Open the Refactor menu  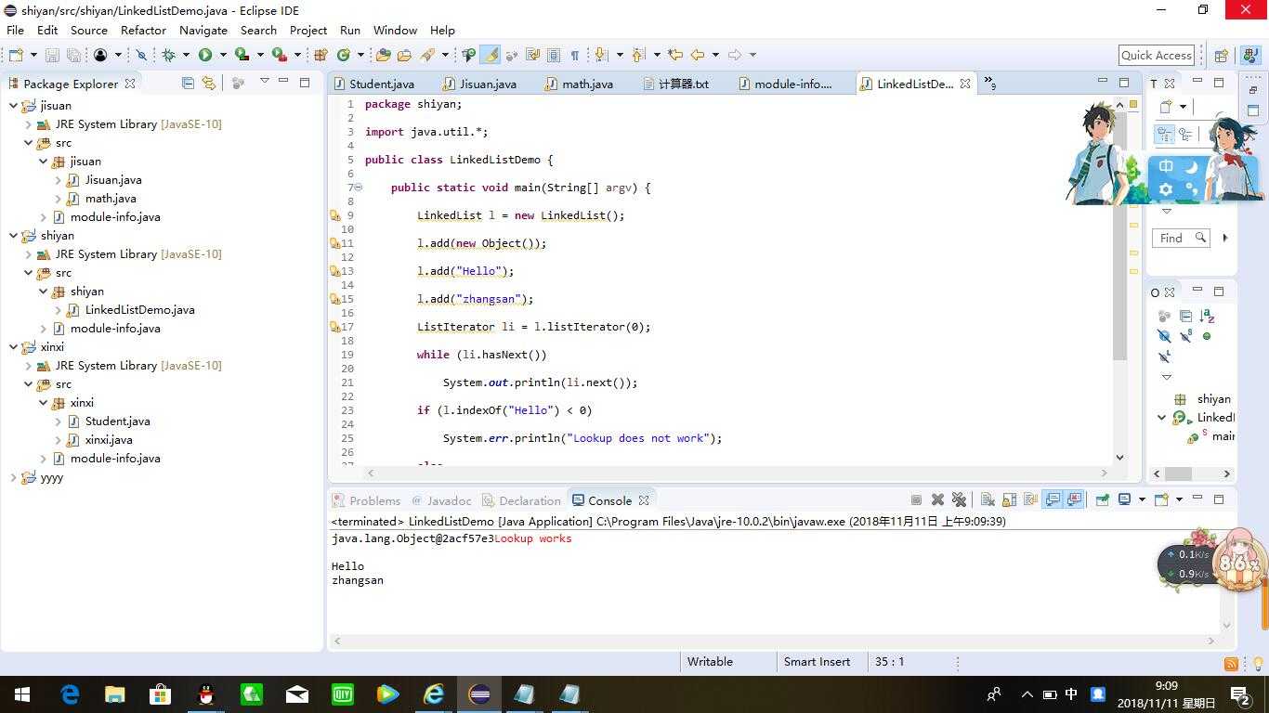coord(143,30)
